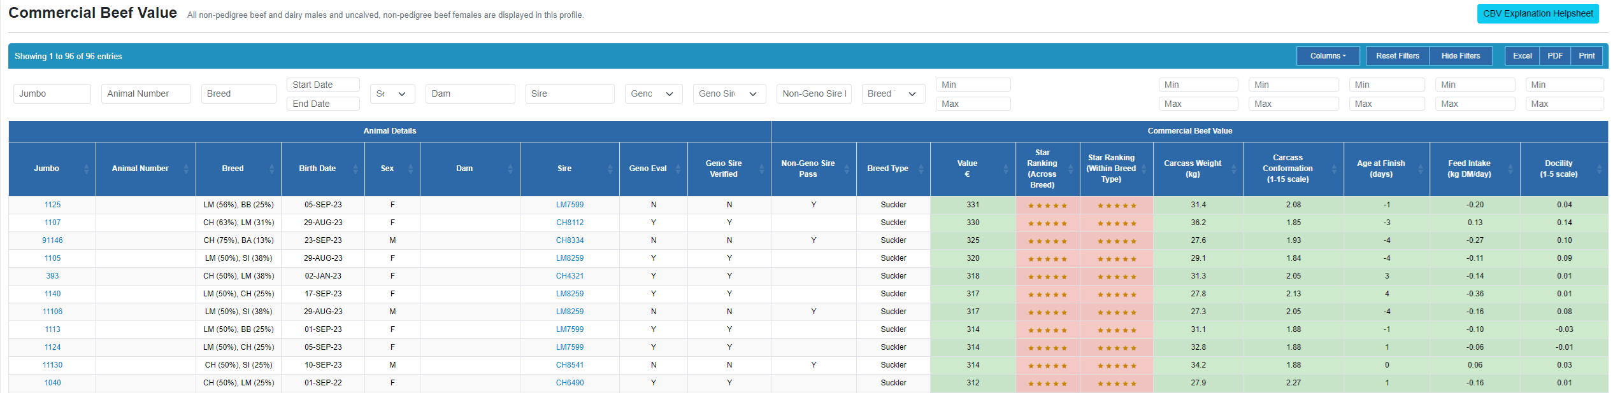Open sire link CH4321
The height and width of the screenshot is (393, 1613).
pos(570,276)
